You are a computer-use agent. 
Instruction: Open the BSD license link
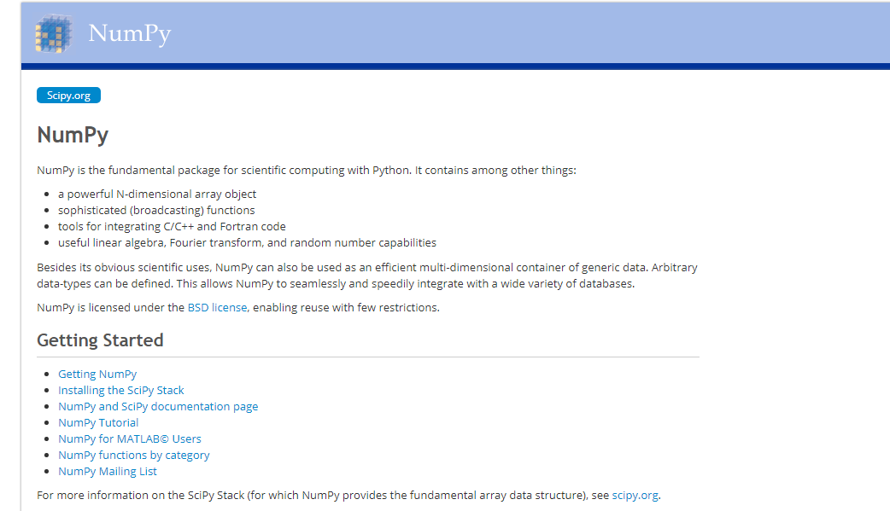217,307
